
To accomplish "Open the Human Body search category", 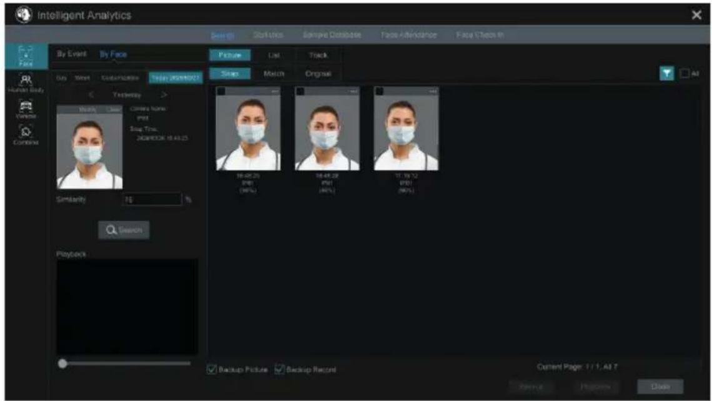I will [26, 83].
